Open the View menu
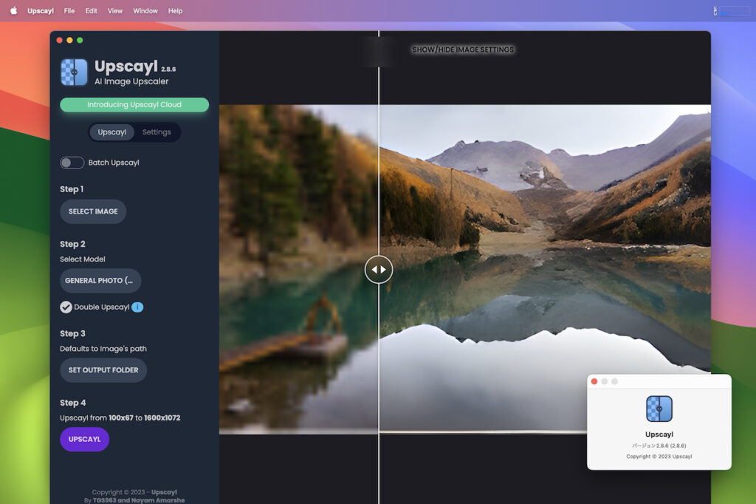 tap(115, 11)
